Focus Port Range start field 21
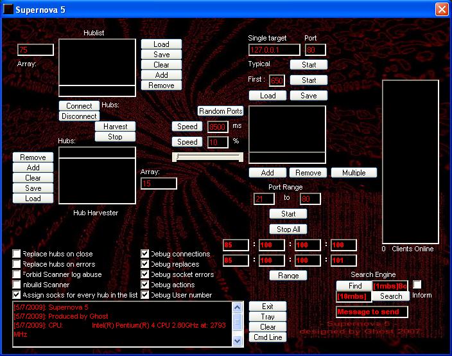 point(264,199)
